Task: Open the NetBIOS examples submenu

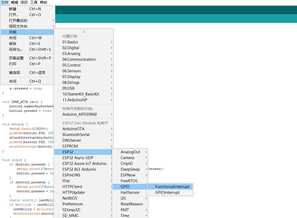Action: click(x=83, y=198)
